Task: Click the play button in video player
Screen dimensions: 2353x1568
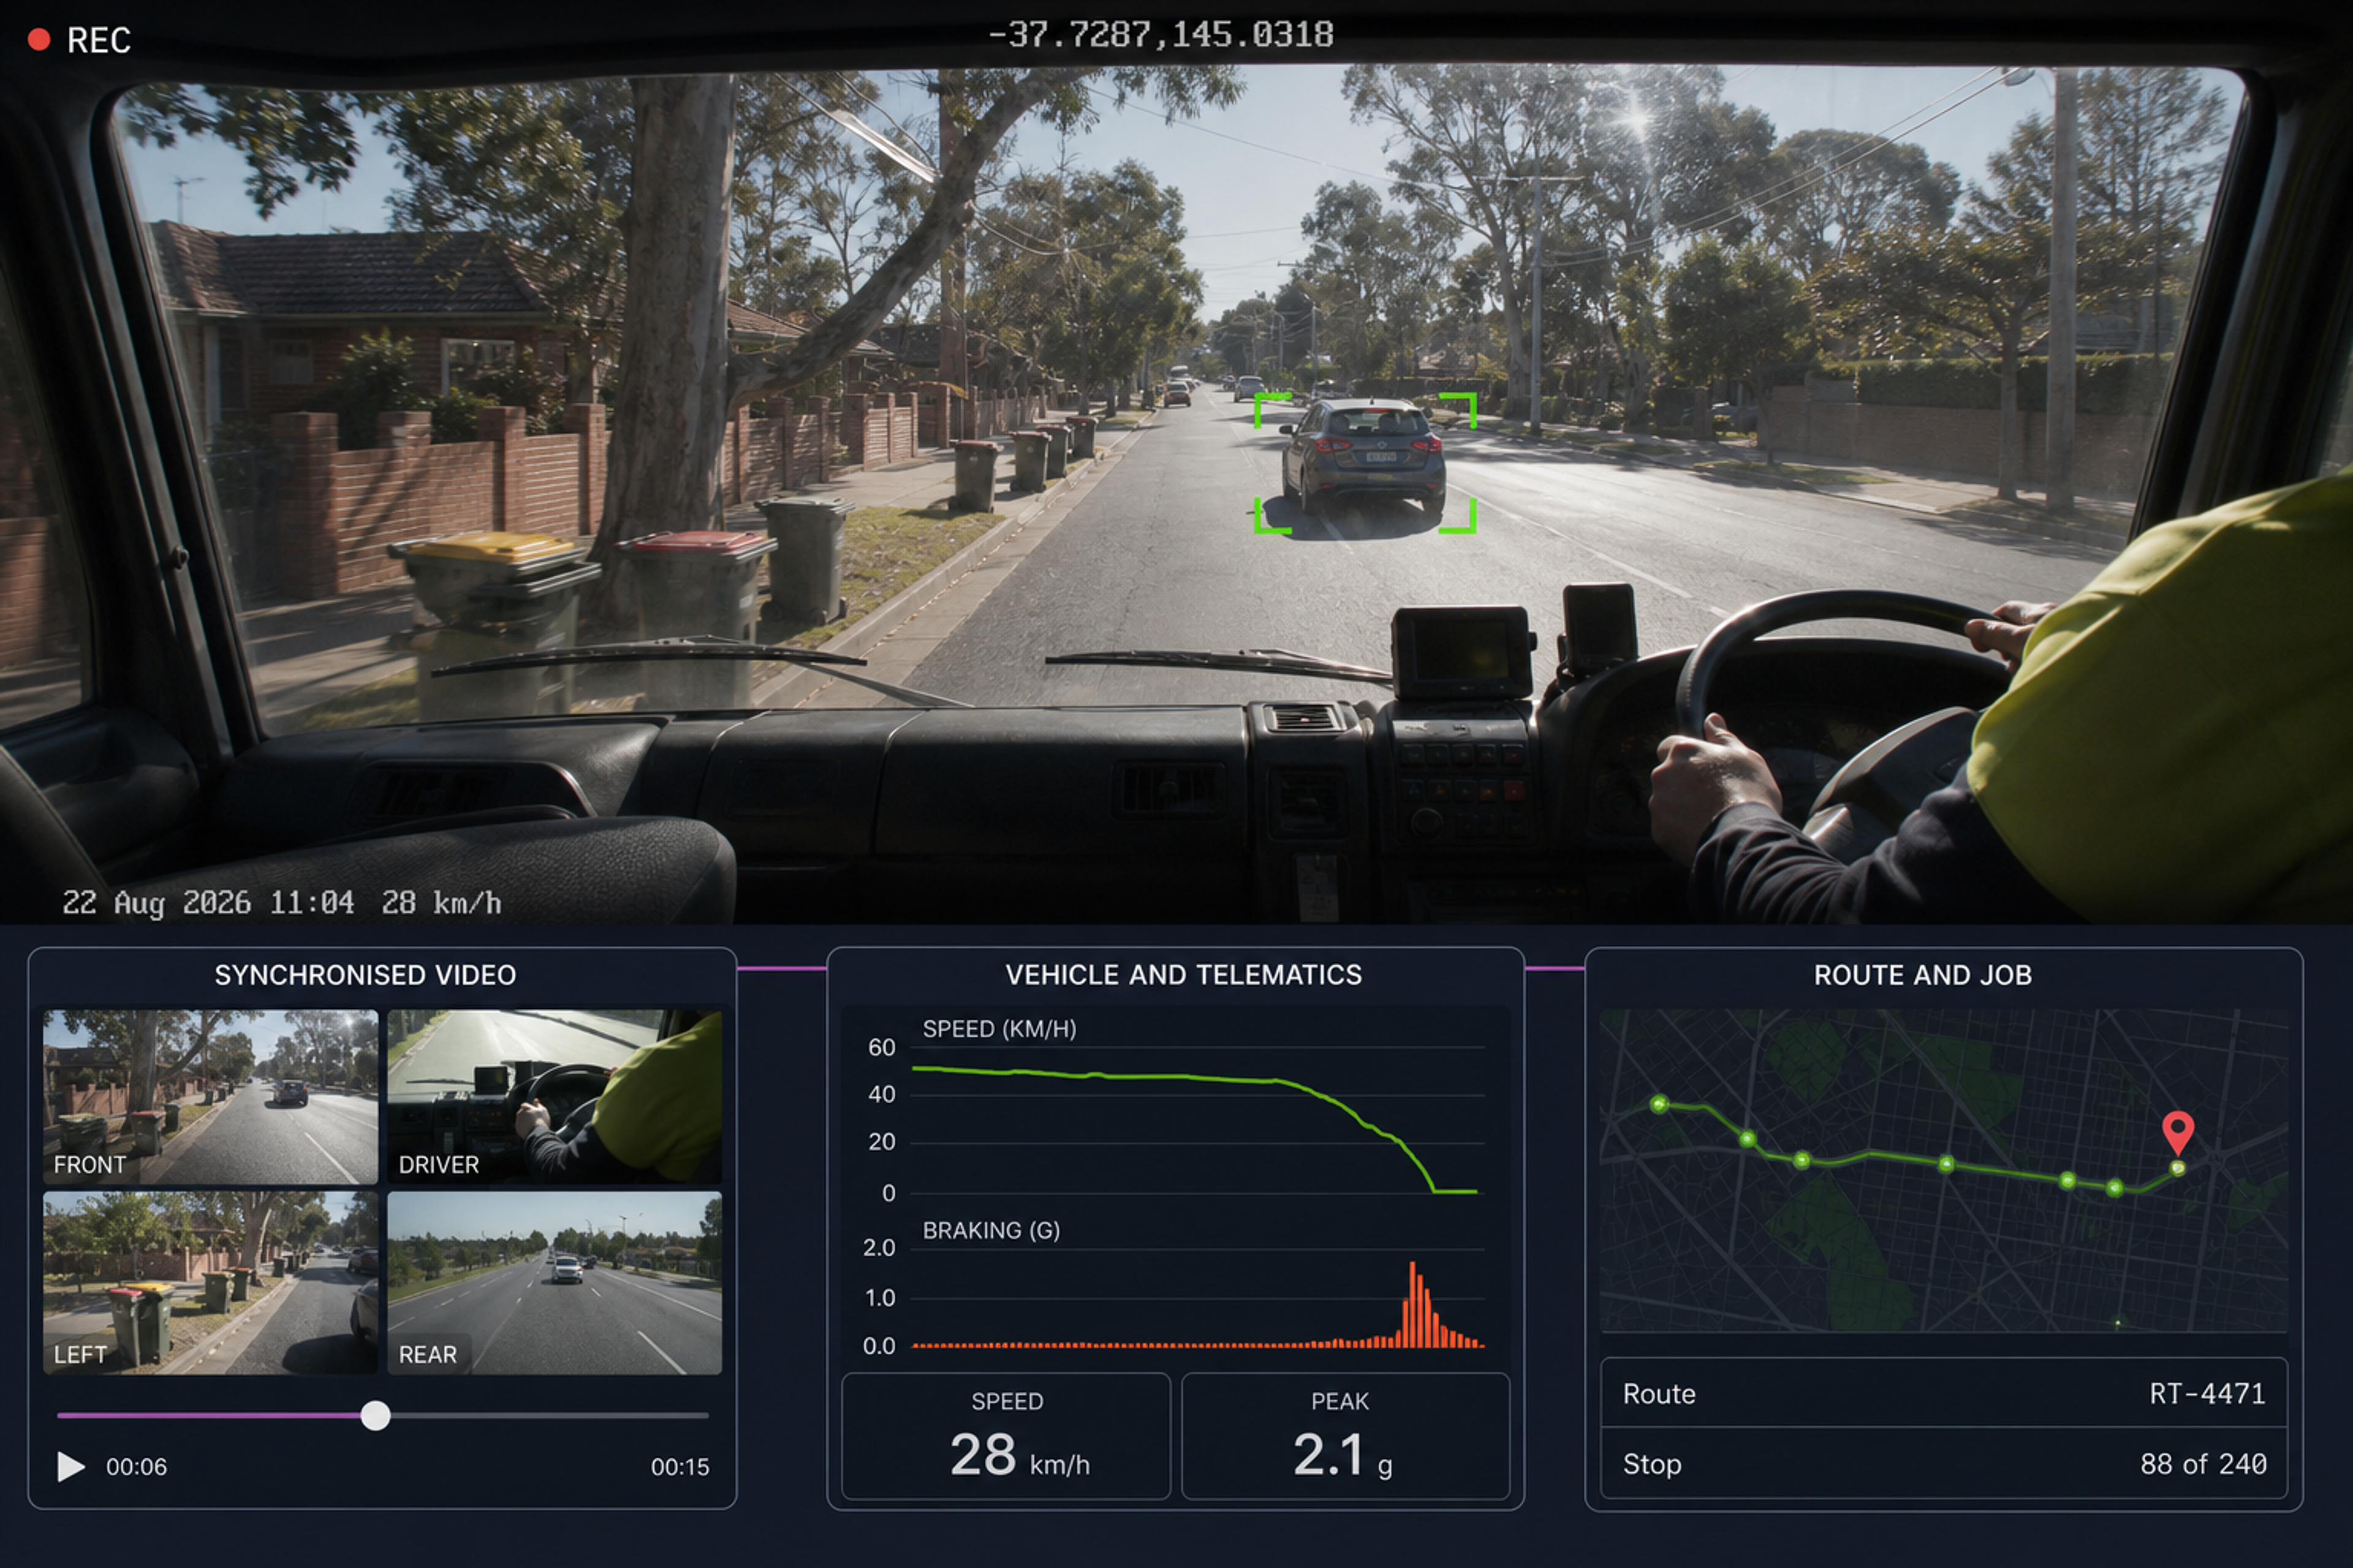Action: point(71,1467)
